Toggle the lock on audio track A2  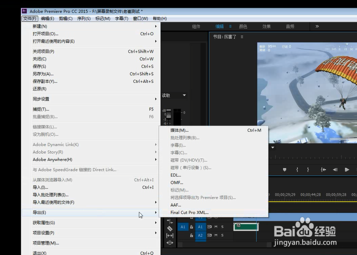point(192,236)
